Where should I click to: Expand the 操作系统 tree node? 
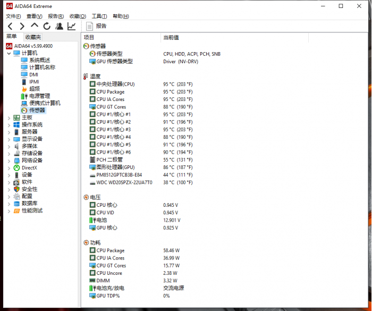pyautogui.click(x=9, y=124)
